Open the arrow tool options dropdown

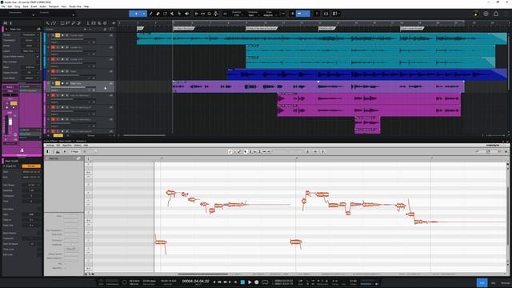coord(144,14)
